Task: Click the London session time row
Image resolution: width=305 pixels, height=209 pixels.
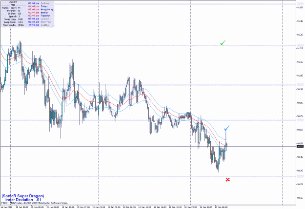Action: tap(39, 19)
